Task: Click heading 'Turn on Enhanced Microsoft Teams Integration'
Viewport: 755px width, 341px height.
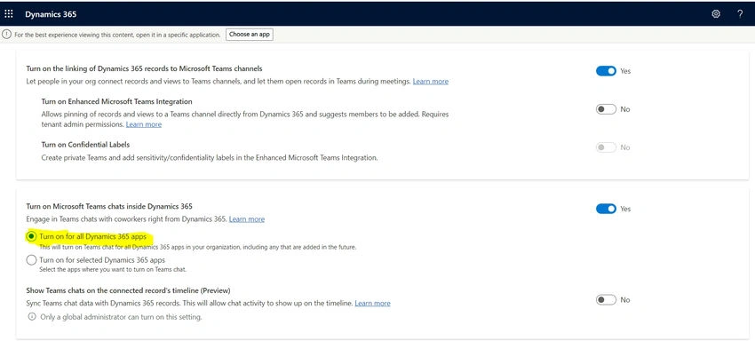Action: 117,101
